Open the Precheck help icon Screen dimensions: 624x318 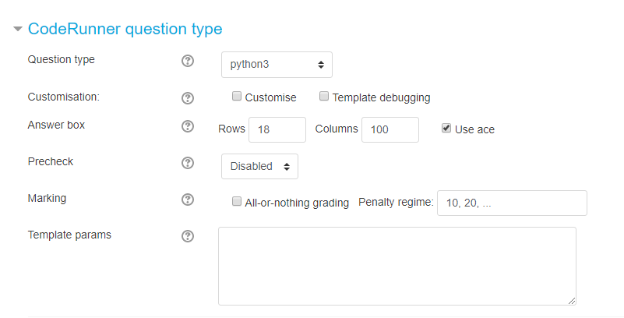pyautogui.click(x=188, y=163)
